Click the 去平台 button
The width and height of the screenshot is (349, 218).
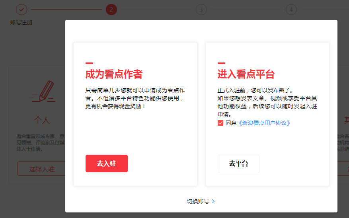point(239,163)
